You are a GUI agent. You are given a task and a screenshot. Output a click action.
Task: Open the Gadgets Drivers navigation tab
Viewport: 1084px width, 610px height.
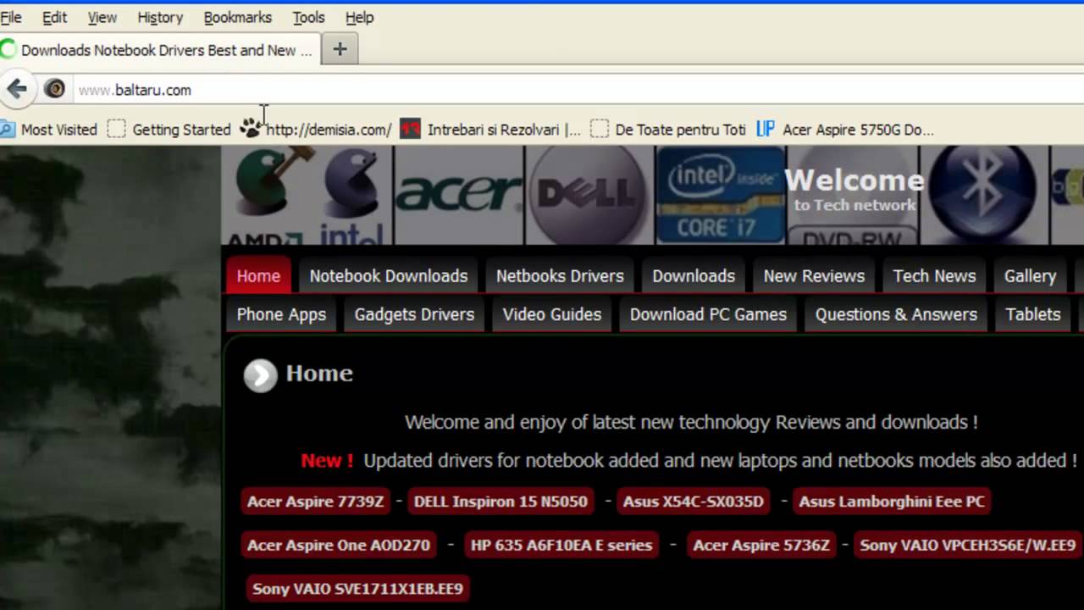(414, 314)
